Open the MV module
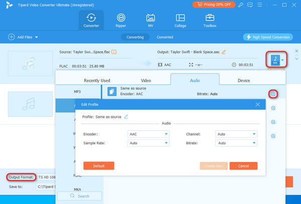This screenshot has height=204, width=301. pyautogui.click(x=150, y=21)
